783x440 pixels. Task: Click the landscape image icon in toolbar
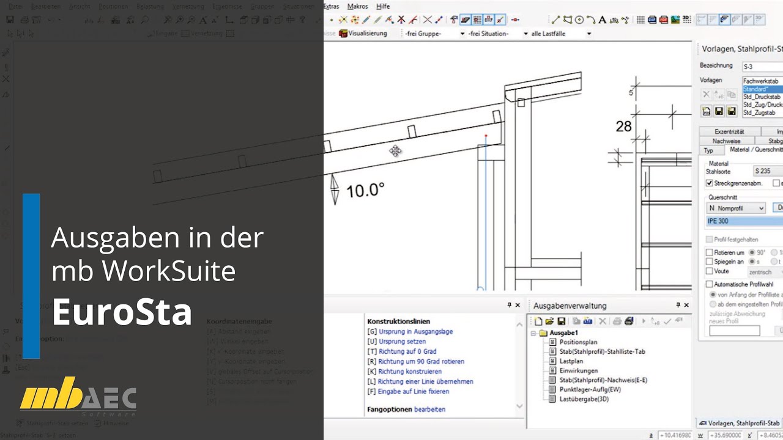[675, 20]
